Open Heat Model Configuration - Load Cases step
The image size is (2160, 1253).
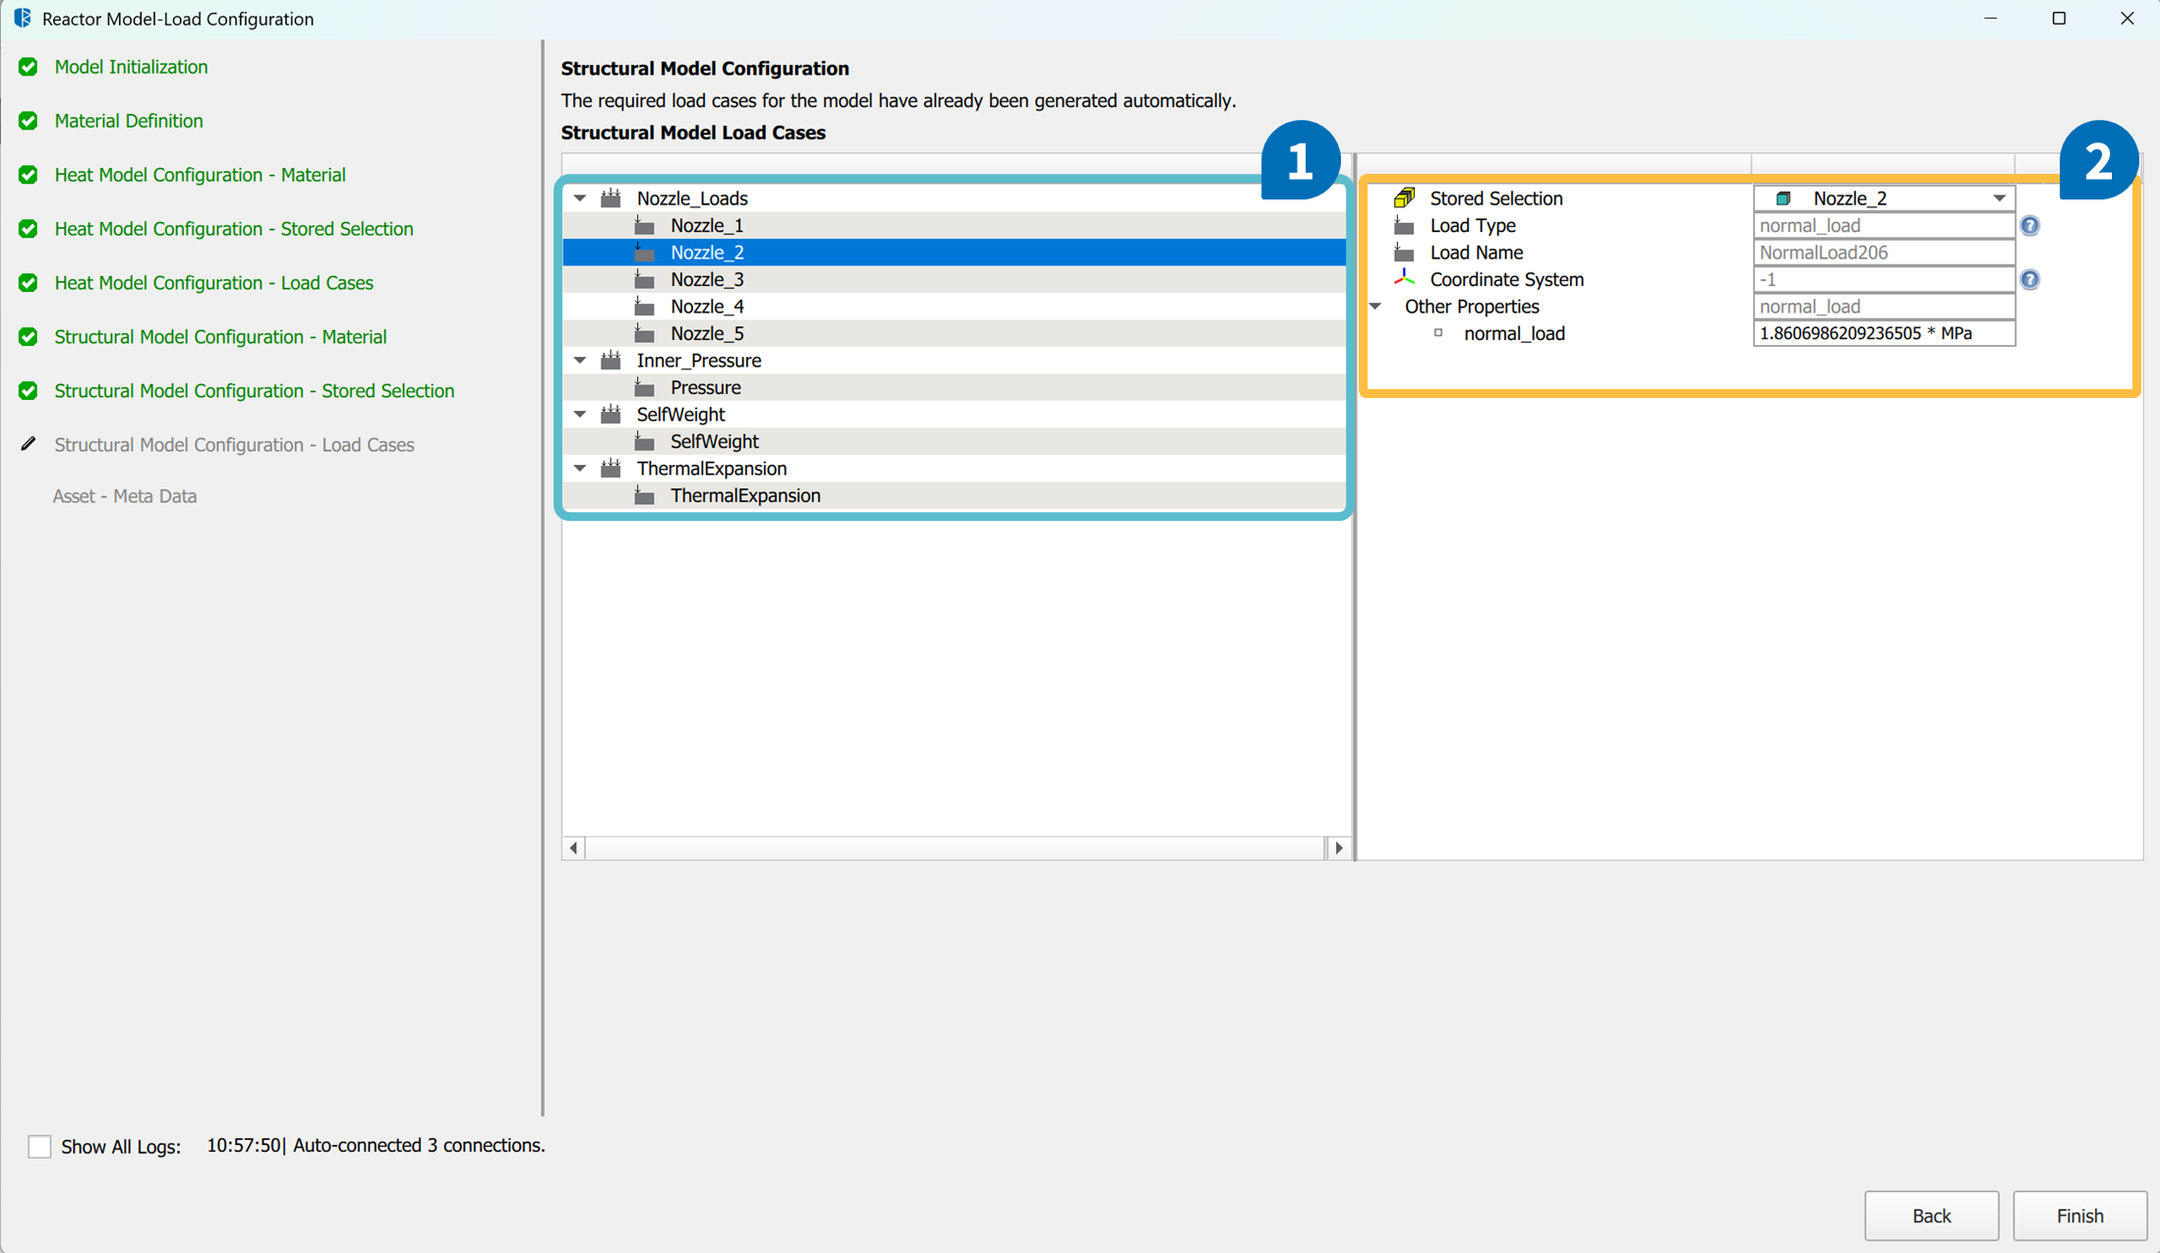tap(213, 283)
